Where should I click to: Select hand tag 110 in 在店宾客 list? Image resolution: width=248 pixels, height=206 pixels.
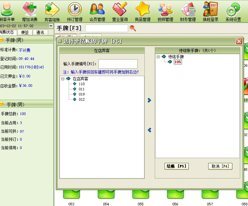(81, 84)
